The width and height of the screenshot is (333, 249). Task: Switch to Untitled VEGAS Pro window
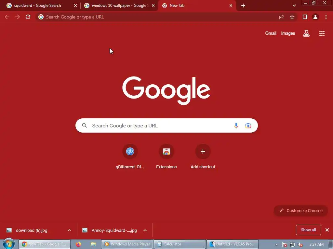tap(232, 244)
